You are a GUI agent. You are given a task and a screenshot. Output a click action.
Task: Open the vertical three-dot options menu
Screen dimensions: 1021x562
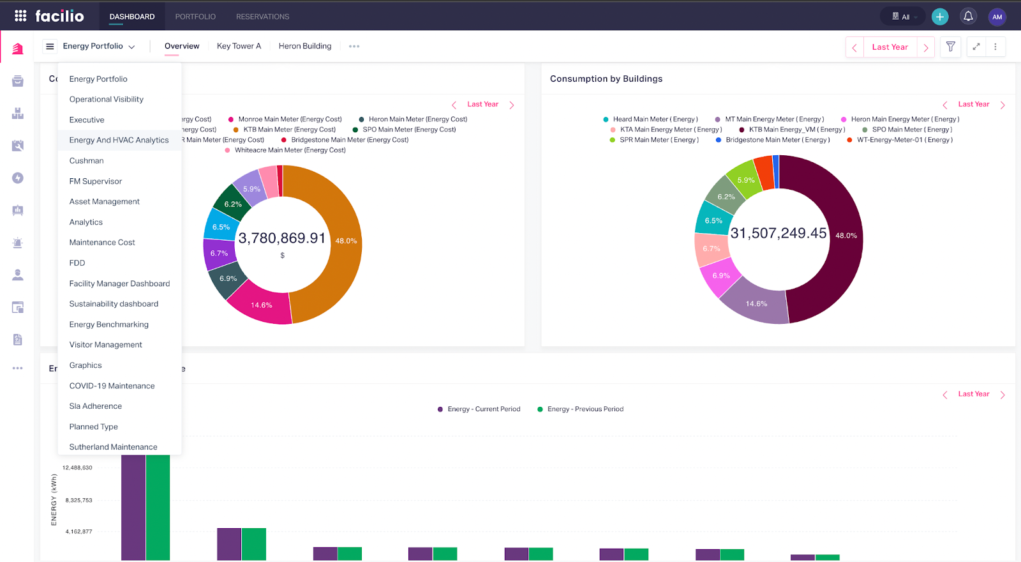coord(995,47)
